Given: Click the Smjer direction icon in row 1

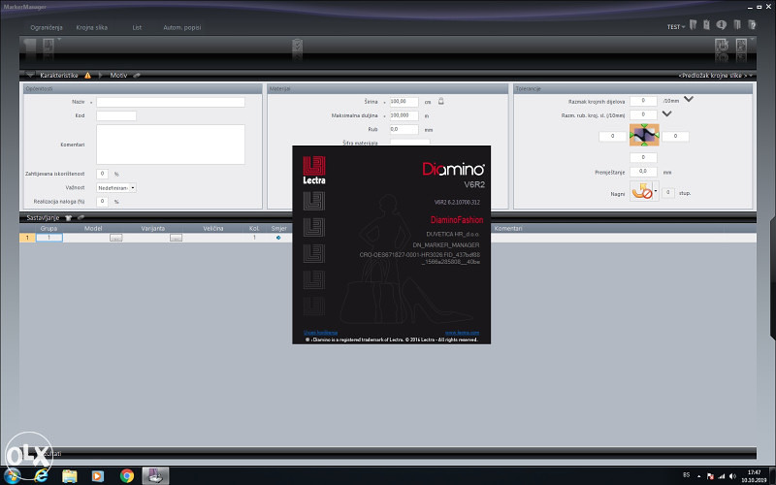Looking at the screenshot, I should click(x=278, y=238).
